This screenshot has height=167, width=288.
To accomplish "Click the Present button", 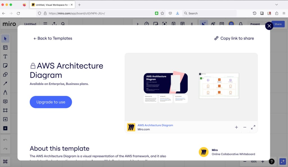I will click(255, 24).
